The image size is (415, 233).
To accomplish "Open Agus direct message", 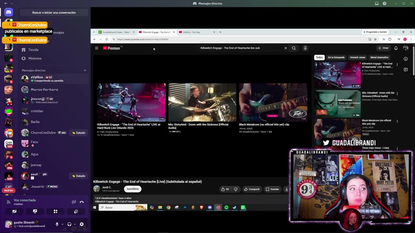I will (x=54, y=154).
